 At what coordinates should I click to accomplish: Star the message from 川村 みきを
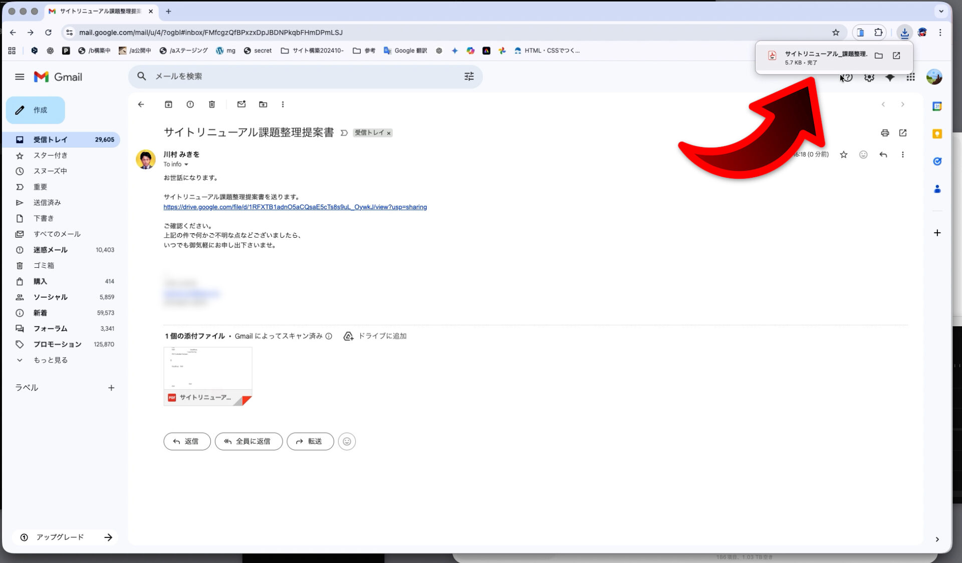[x=844, y=155]
